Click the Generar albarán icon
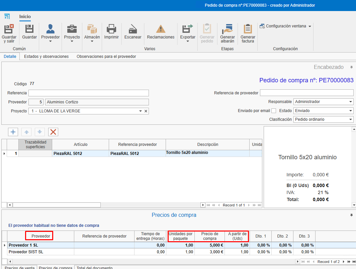 click(x=227, y=29)
